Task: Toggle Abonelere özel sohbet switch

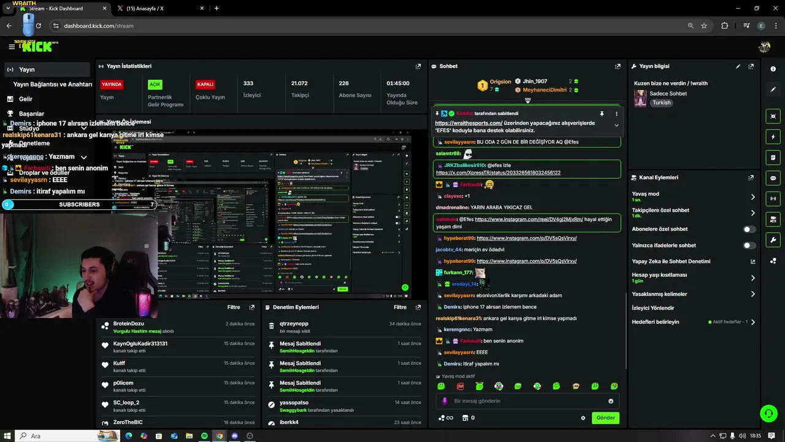Action: click(749, 229)
